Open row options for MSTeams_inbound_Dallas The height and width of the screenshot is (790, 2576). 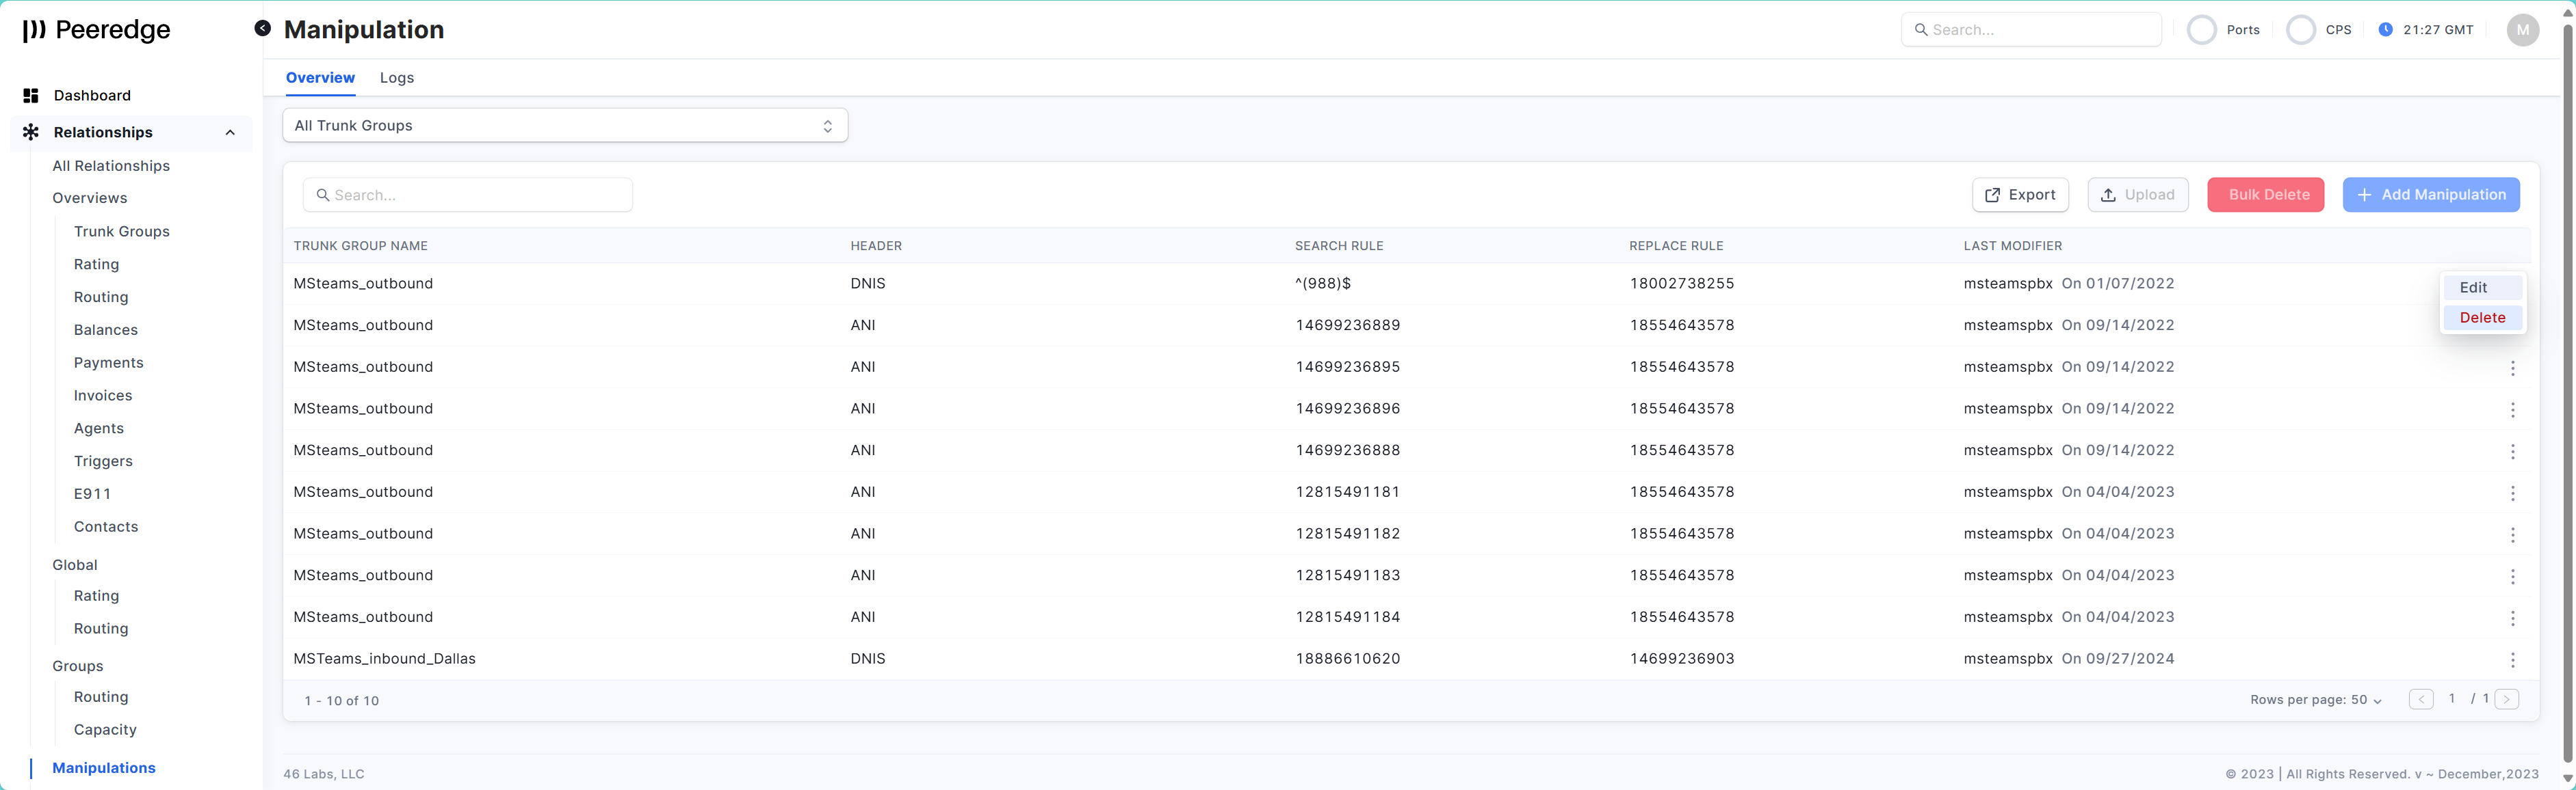coord(2512,659)
